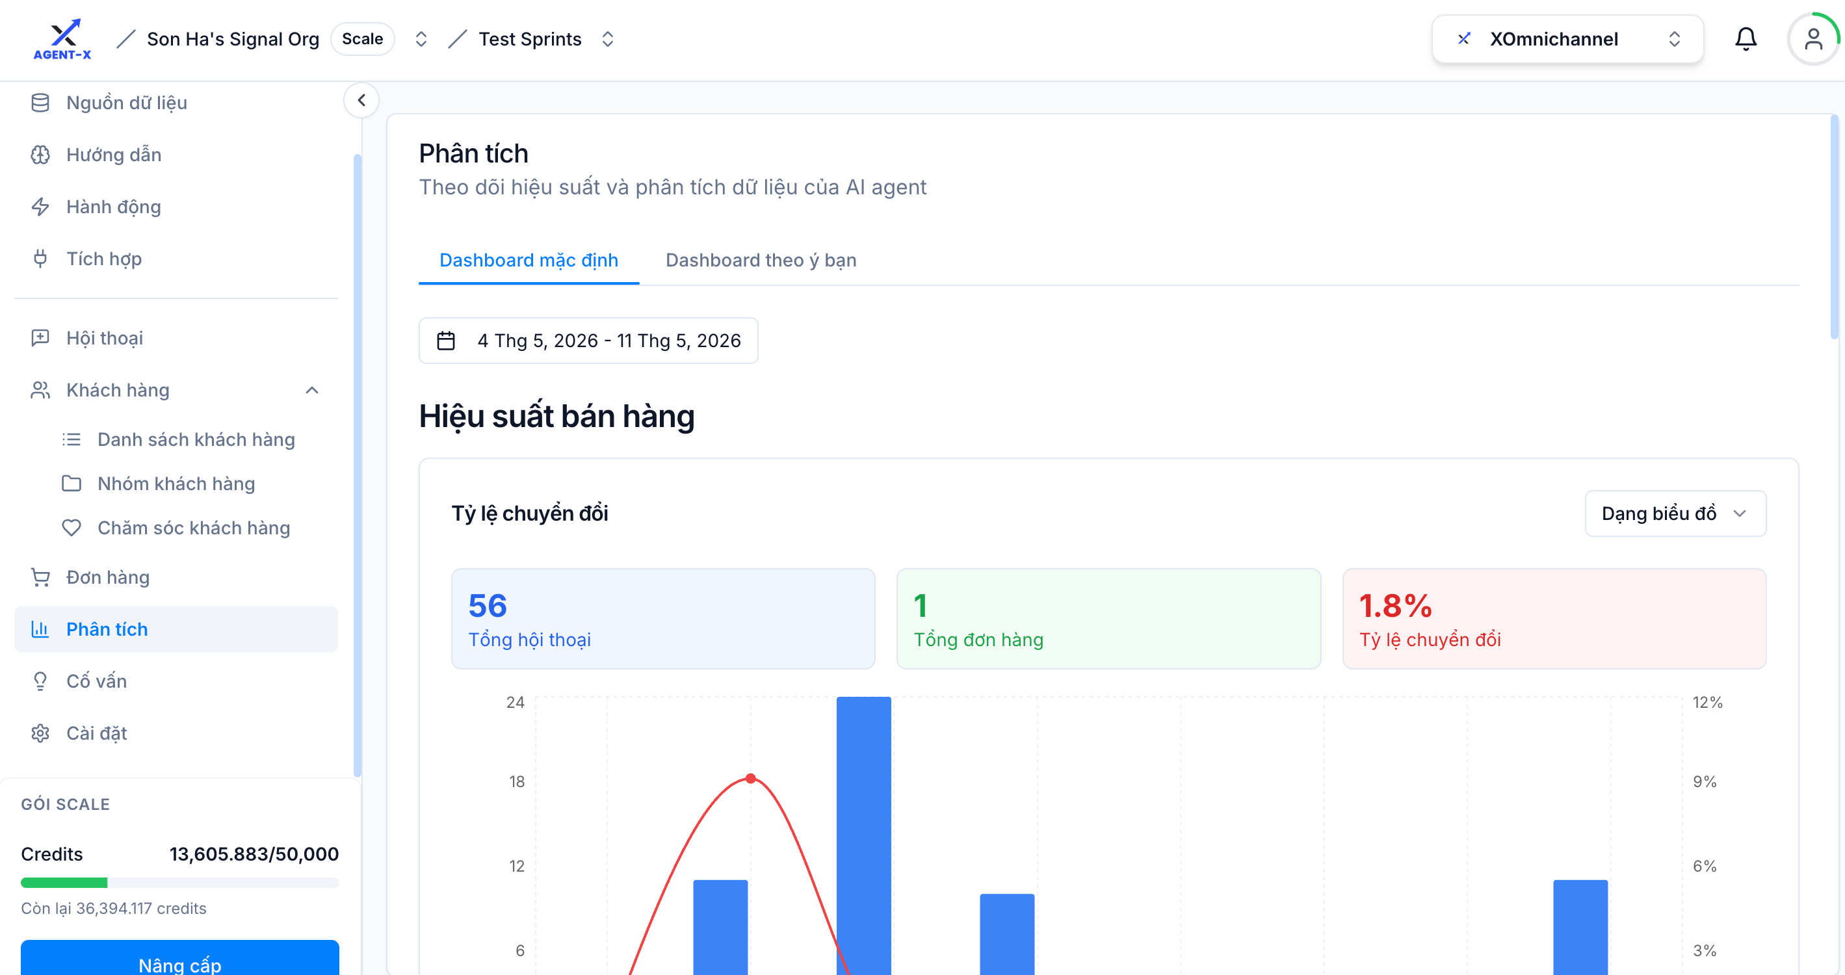Click the database icon beside Nguồn dữ liệu
1845x975 pixels.
pyautogui.click(x=40, y=103)
